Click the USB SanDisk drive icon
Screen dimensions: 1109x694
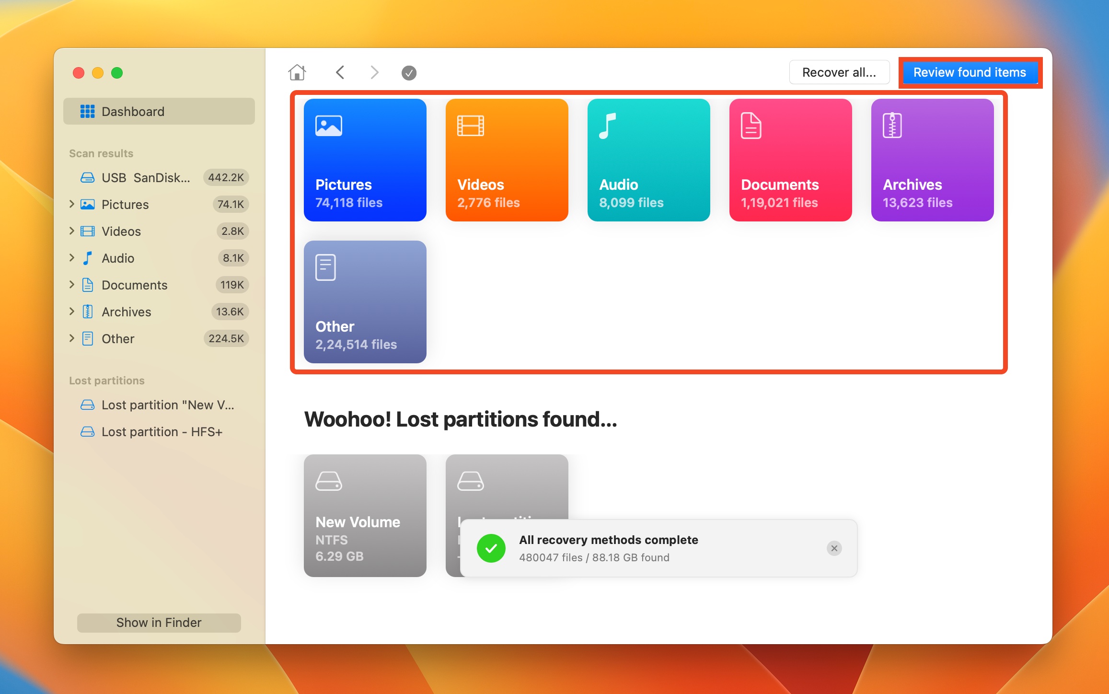(x=87, y=178)
